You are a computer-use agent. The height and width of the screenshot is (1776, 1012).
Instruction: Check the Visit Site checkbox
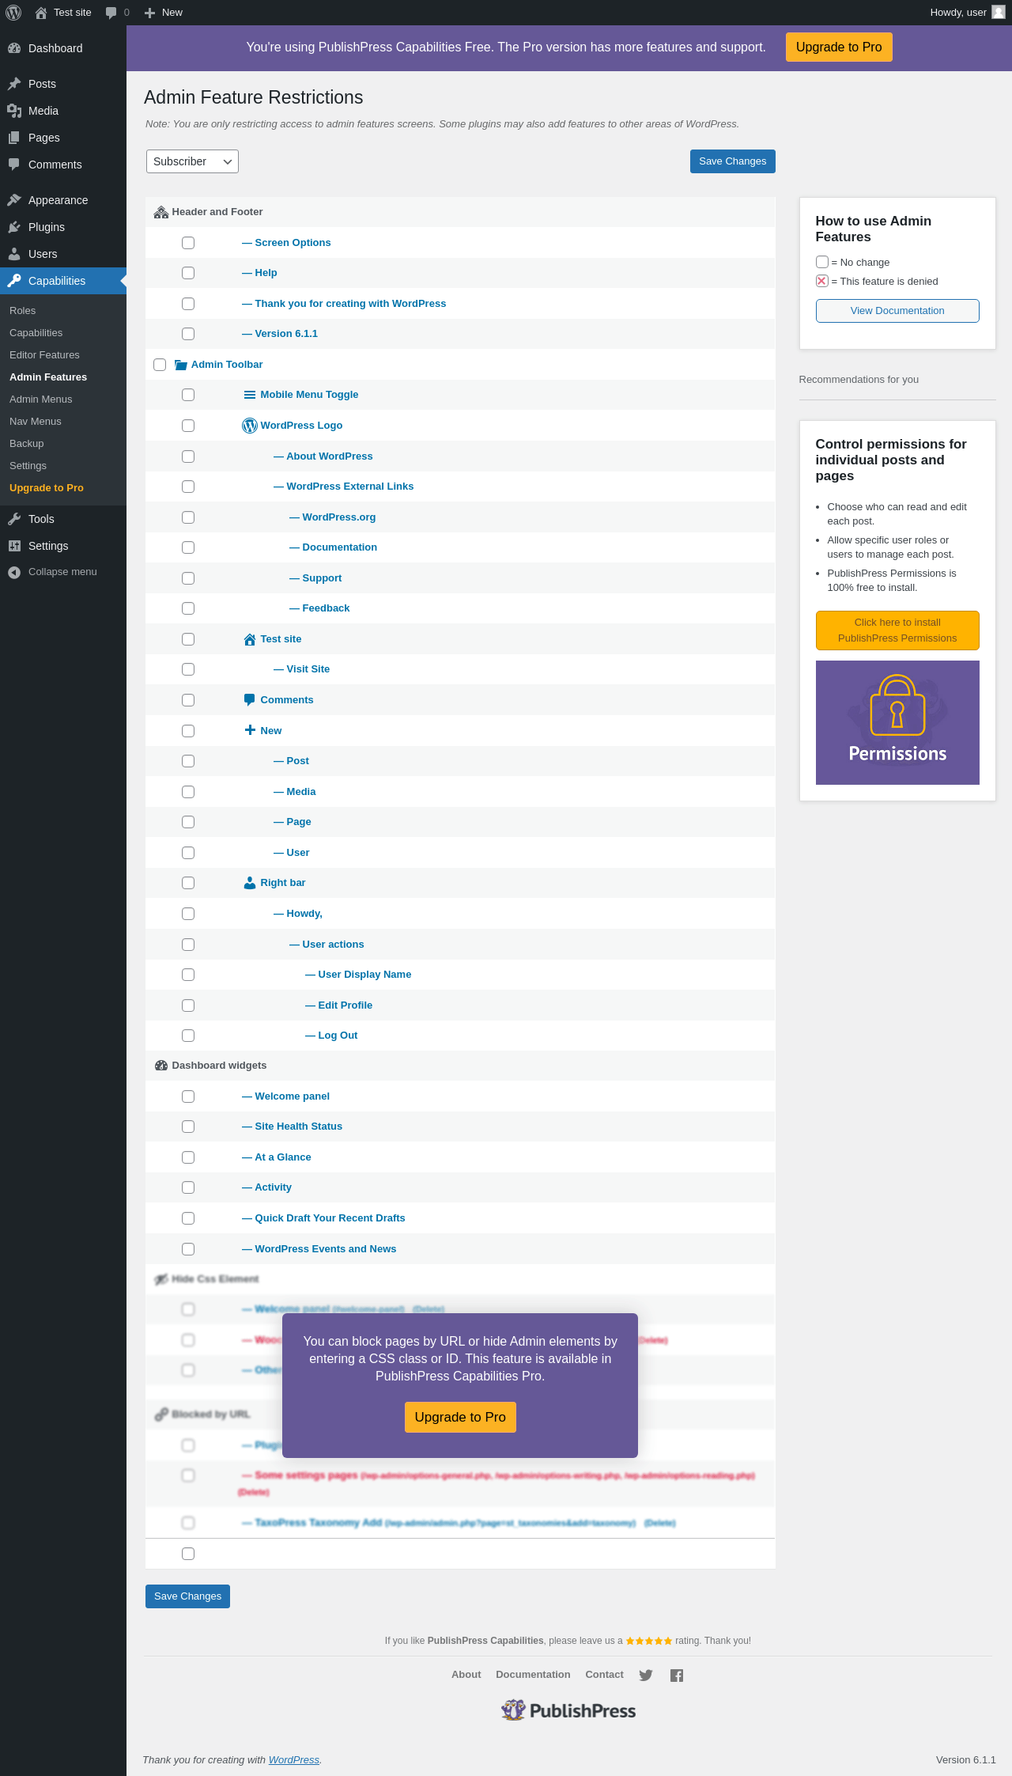coord(188,669)
